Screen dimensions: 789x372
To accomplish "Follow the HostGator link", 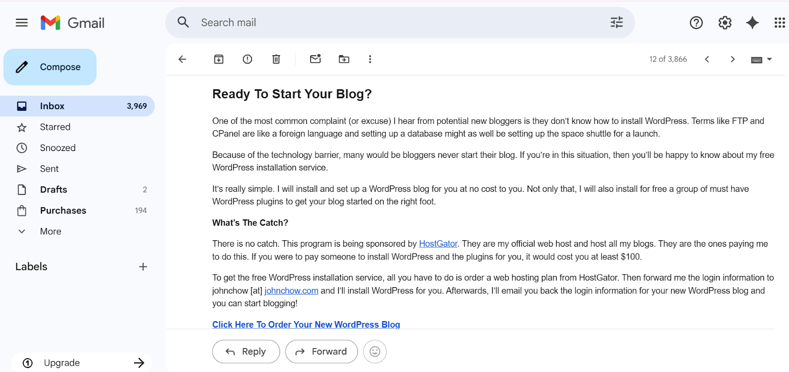I will pos(438,243).
